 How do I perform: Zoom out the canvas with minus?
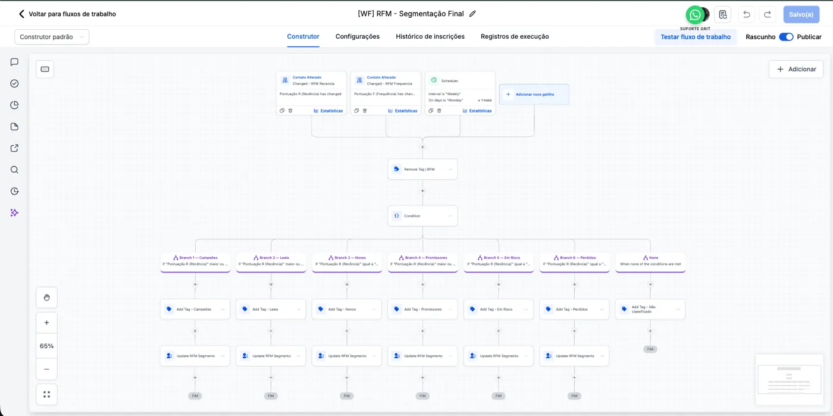[46, 369]
